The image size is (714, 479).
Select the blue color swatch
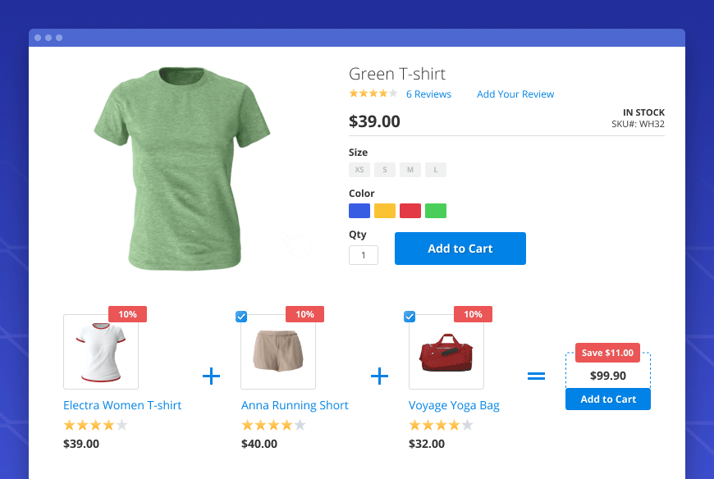(x=359, y=211)
